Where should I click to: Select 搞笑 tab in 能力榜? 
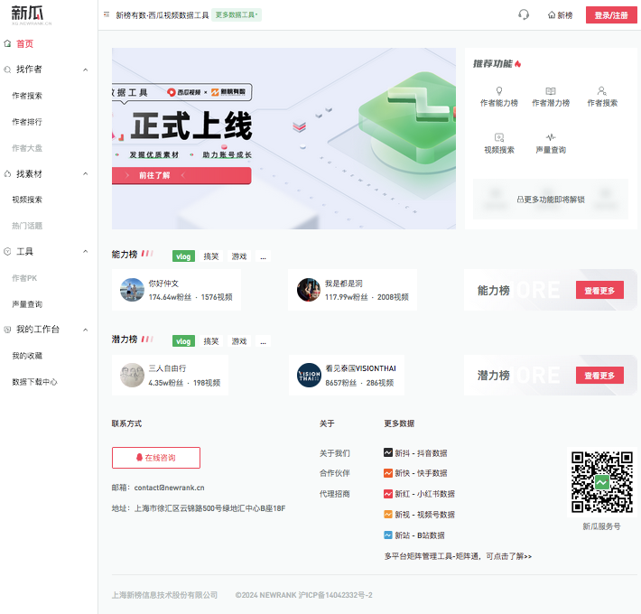point(211,256)
